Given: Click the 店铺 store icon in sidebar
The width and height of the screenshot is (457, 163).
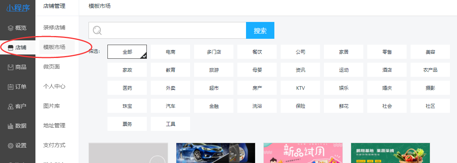Looking at the screenshot, I should click(x=11, y=47).
